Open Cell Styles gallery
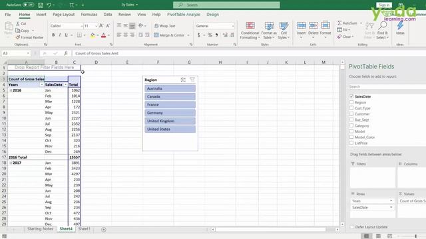426x239 pixels. pyautogui.click(x=284, y=31)
